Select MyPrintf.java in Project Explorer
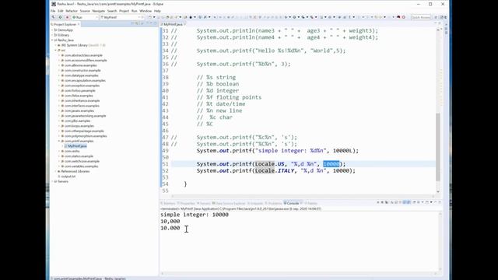The image size is (498, 280). [x=77, y=146]
